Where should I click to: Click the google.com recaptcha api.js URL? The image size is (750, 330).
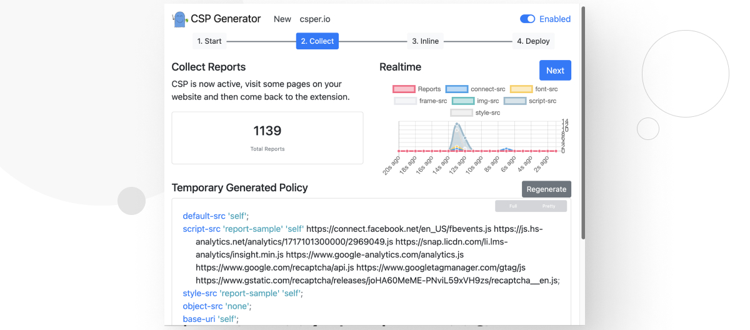pyautogui.click(x=274, y=267)
